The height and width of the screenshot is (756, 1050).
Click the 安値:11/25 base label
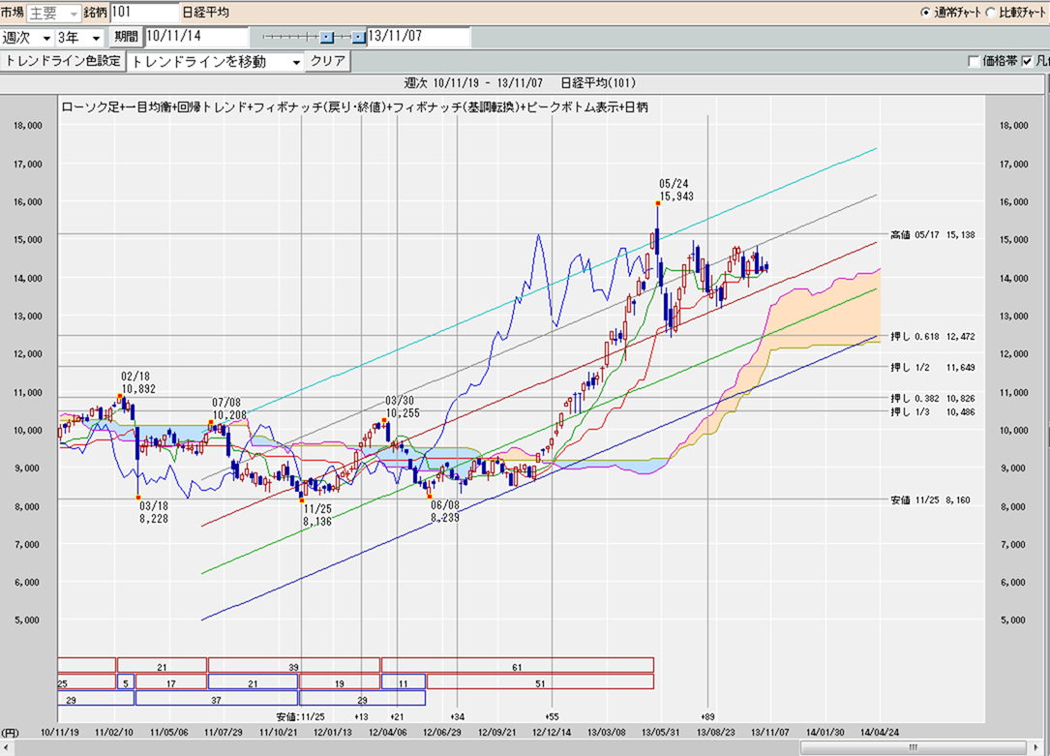tap(301, 717)
